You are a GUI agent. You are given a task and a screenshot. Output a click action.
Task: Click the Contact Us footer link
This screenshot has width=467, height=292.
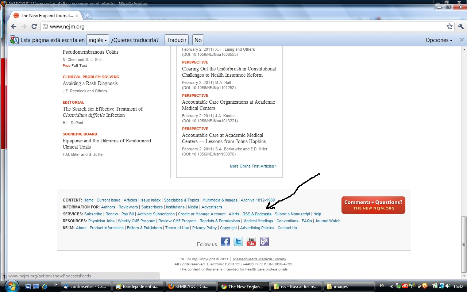(x=287, y=228)
